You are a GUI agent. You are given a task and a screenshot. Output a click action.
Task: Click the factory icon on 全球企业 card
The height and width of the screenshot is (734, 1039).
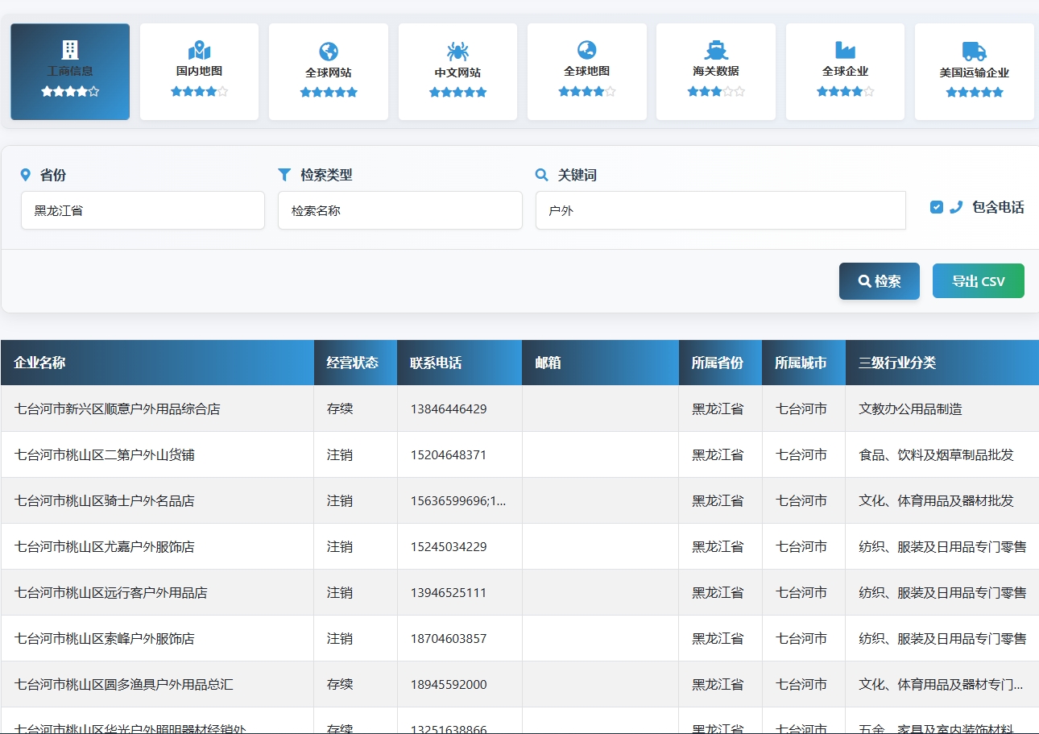tap(845, 50)
